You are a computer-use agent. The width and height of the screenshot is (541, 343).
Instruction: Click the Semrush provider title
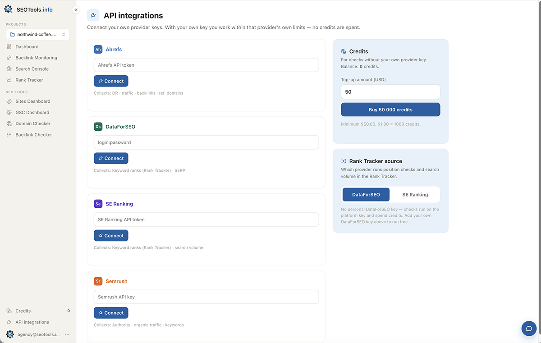click(x=116, y=281)
